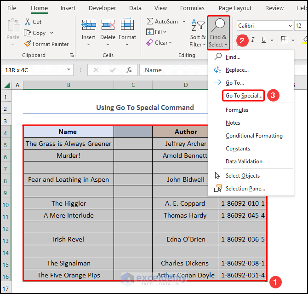The image size is (308, 294).
Task: Click the Insert cells icon
Action: click(x=89, y=24)
